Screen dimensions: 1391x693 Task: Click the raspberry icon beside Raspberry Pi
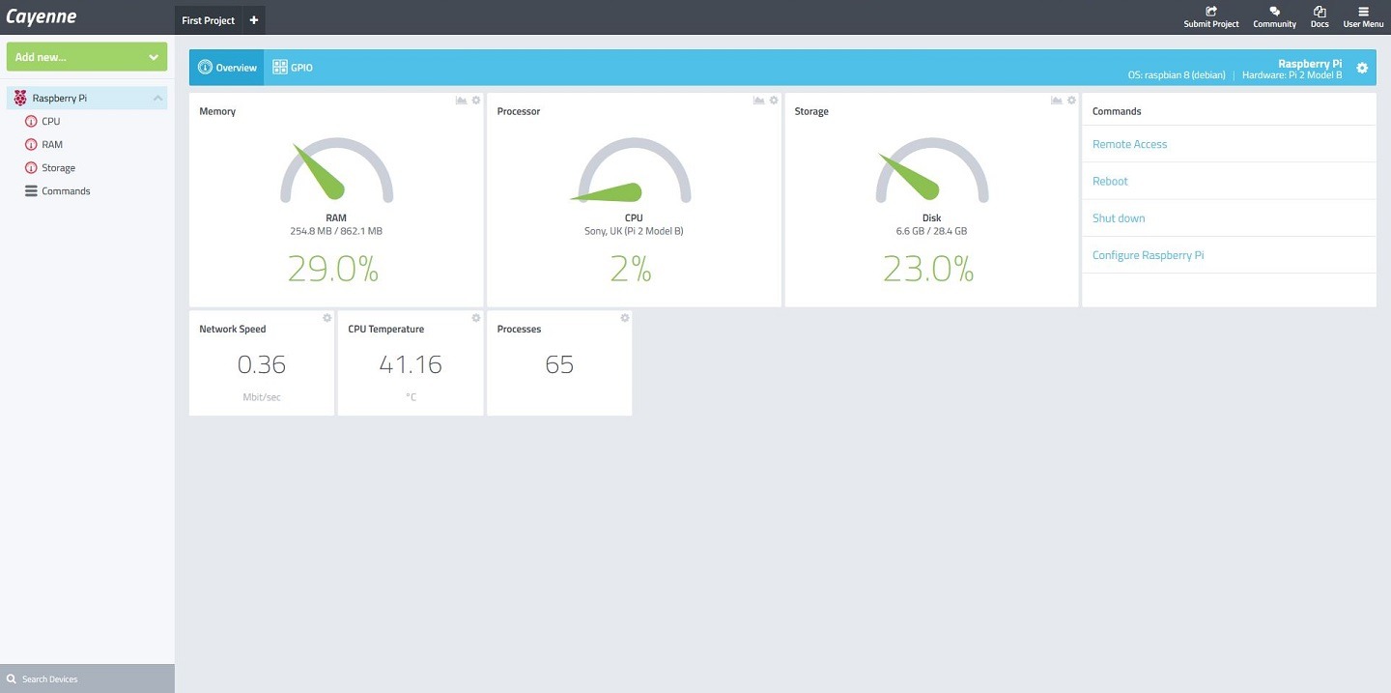pyautogui.click(x=20, y=98)
